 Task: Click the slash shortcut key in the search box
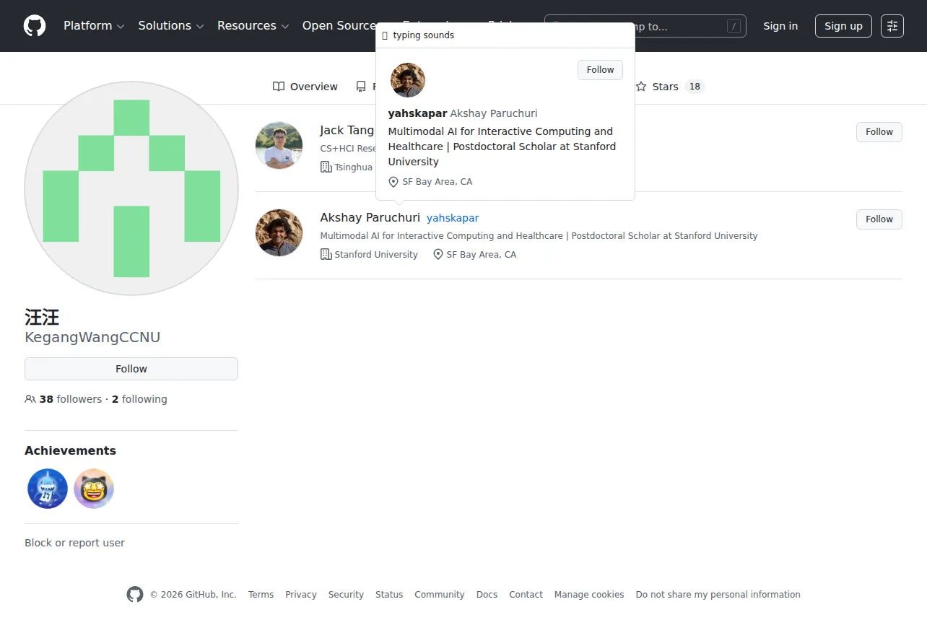pyautogui.click(x=734, y=27)
